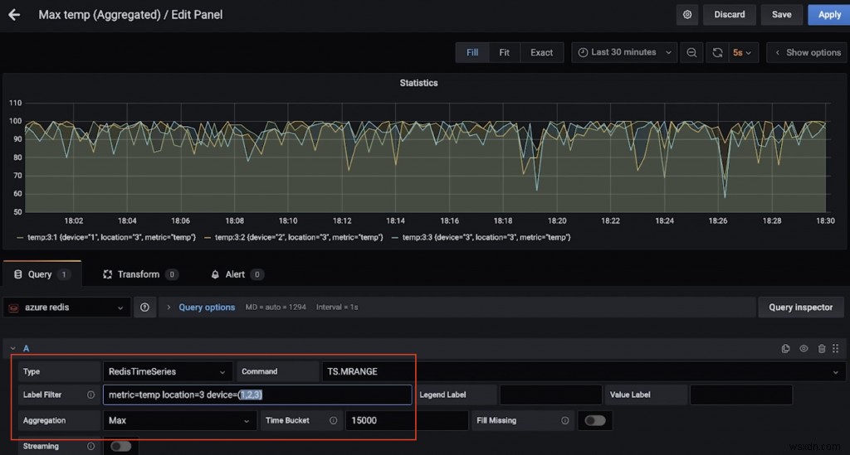Go back using the arrow icon

coord(13,14)
